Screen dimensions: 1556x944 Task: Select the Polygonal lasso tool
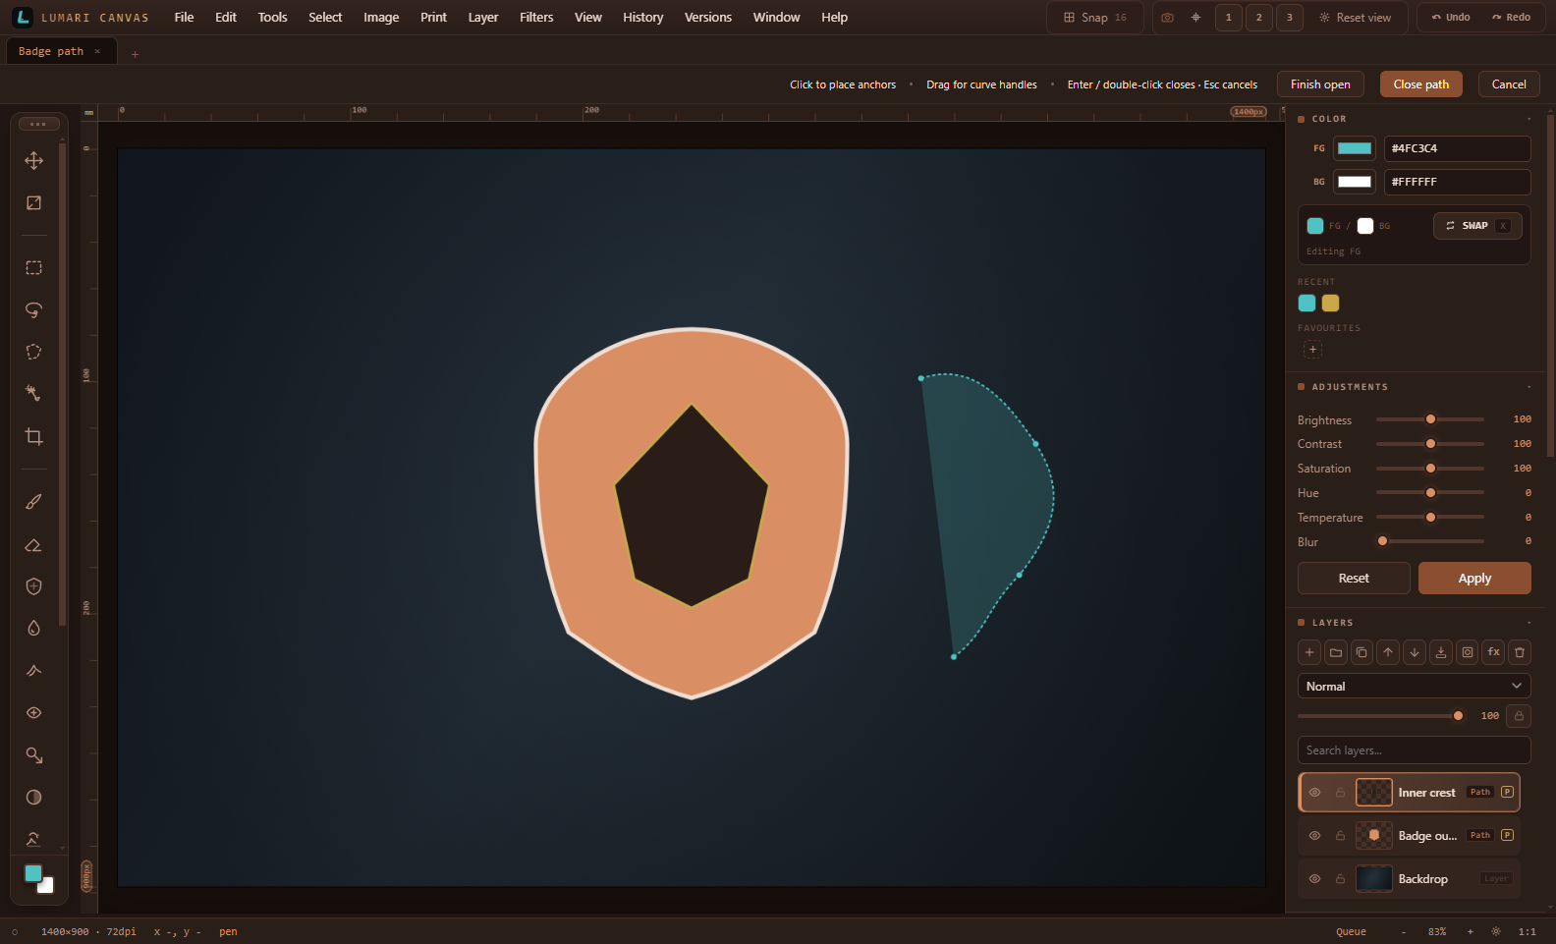(33, 352)
